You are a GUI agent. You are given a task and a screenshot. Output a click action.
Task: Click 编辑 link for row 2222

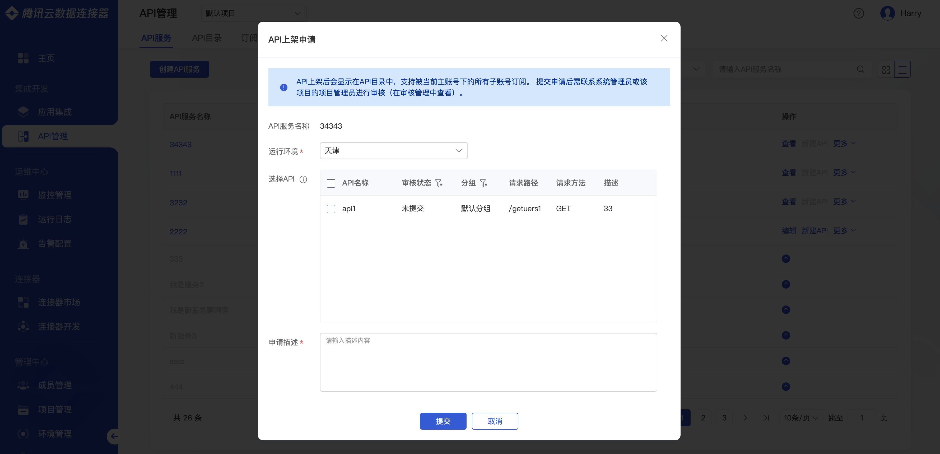pyautogui.click(x=789, y=231)
